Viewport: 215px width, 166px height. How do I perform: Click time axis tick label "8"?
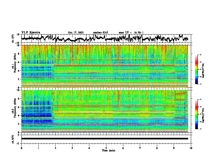pos(157,148)
